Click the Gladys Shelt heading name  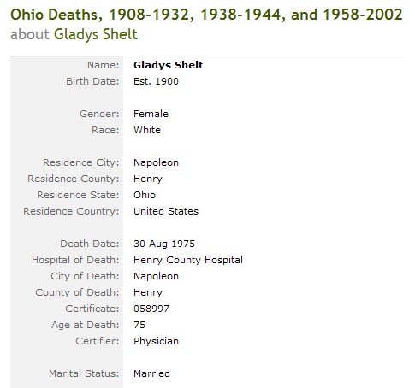[96, 34]
